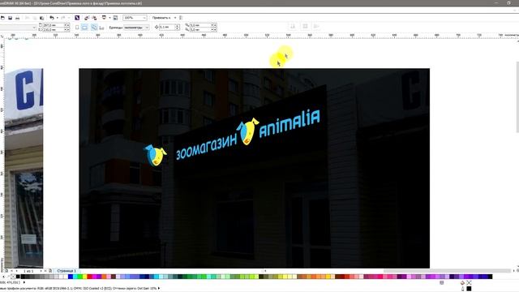Click the nudge distance input field
519x292 pixels.
pyautogui.click(x=167, y=27)
